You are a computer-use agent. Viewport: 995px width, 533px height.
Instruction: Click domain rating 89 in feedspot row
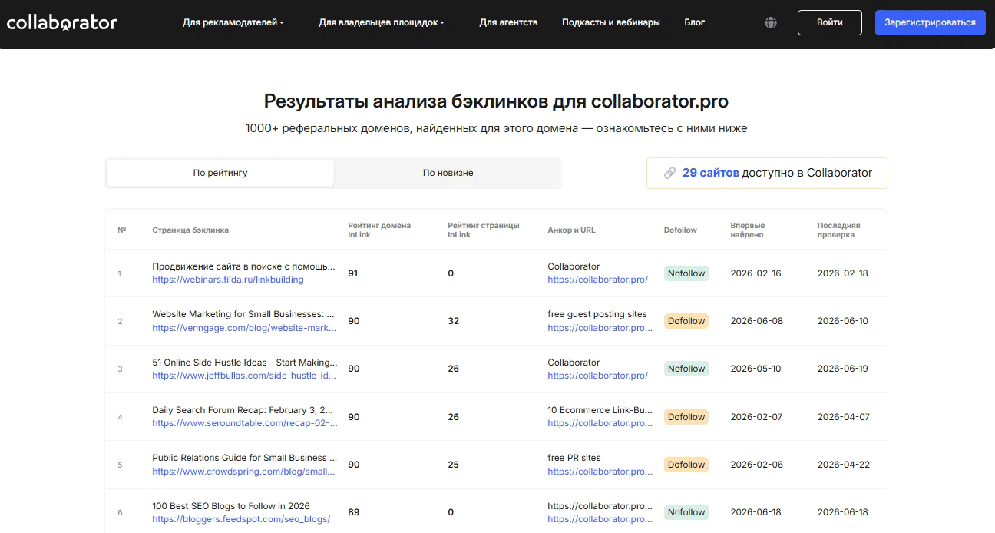353,512
